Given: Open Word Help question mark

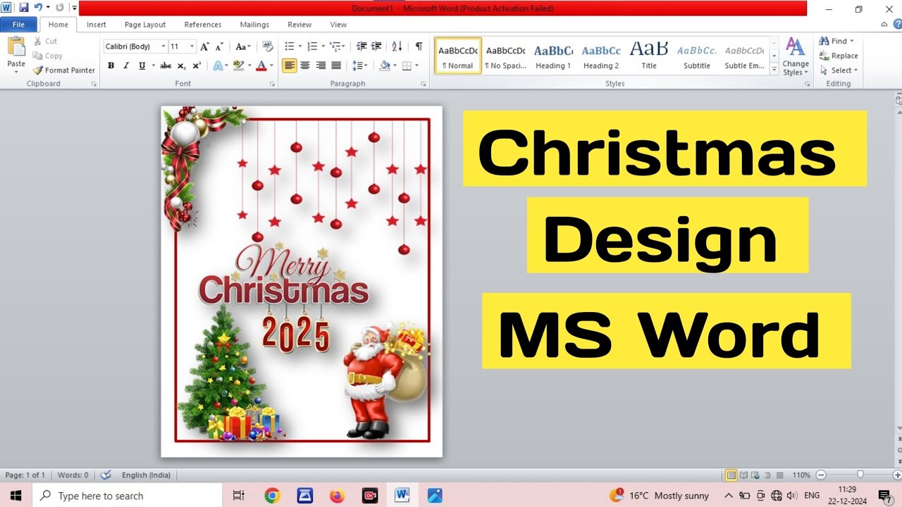Looking at the screenshot, I should click(x=897, y=25).
